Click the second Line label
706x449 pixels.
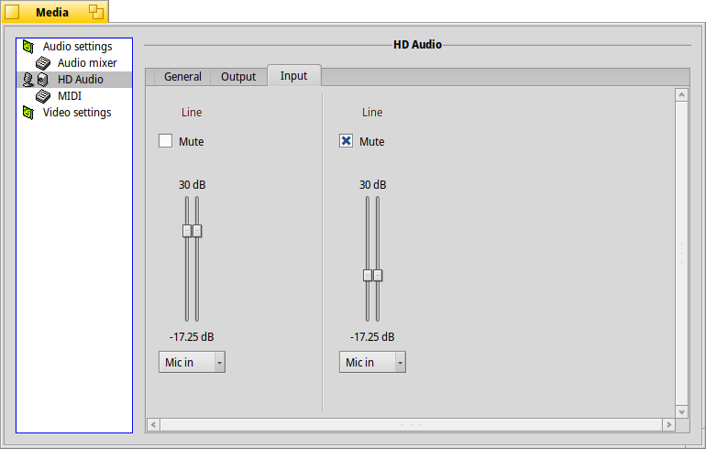pos(372,113)
